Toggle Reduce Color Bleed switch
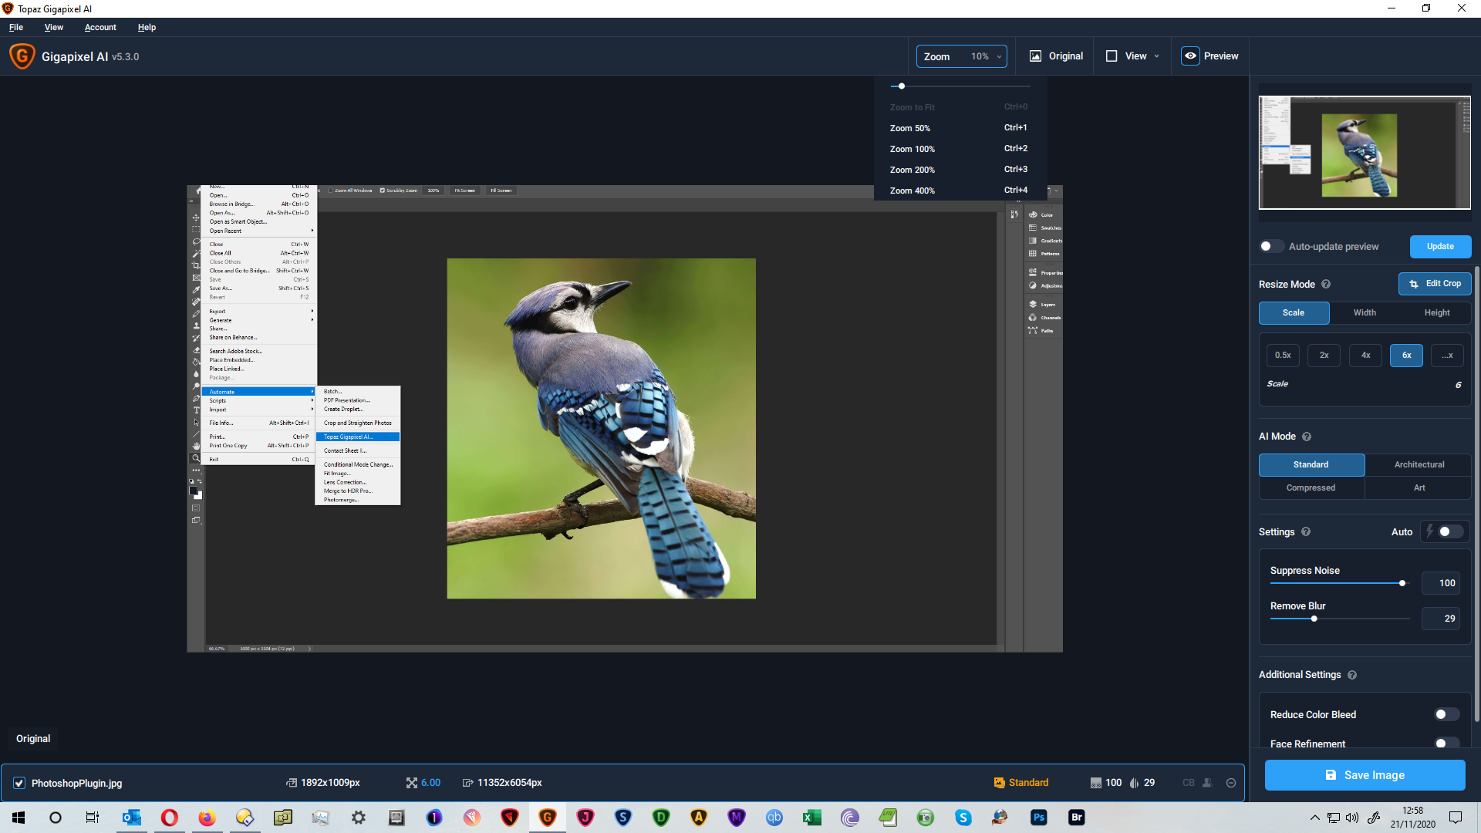Image resolution: width=1481 pixels, height=833 pixels. tap(1446, 715)
